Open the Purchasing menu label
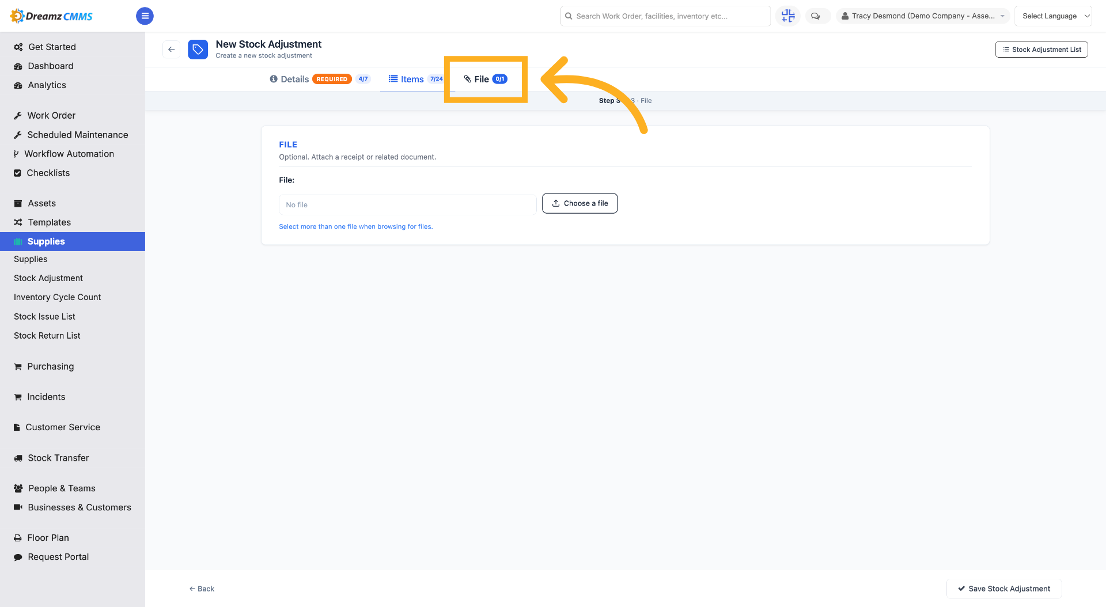This screenshot has height=607, width=1106. [51, 366]
